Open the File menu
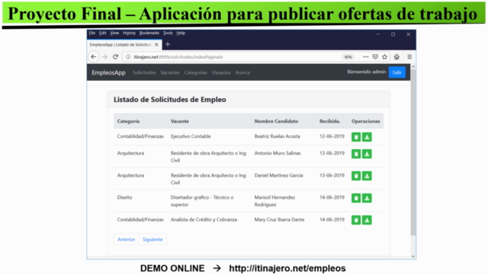The width and height of the screenshot is (488, 274). pyautogui.click(x=92, y=33)
